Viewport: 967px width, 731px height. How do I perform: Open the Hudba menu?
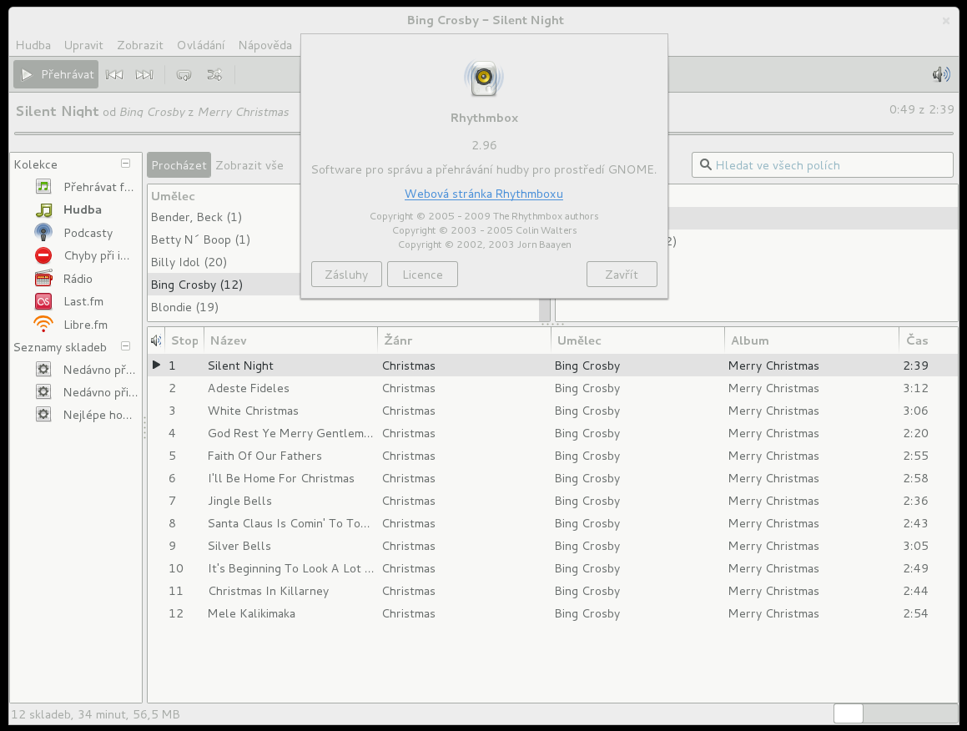pyautogui.click(x=33, y=45)
